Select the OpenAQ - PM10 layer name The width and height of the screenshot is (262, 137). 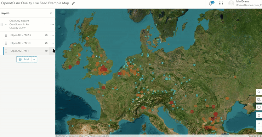pos(21,43)
